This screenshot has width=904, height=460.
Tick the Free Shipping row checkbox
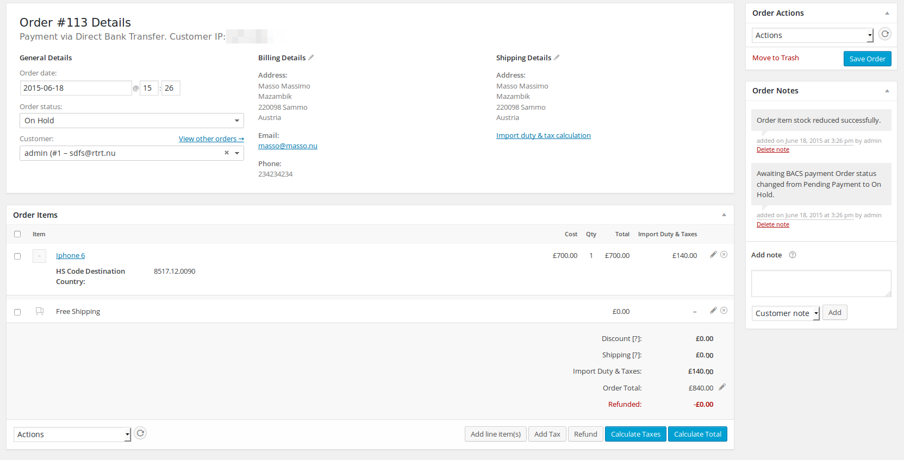pyautogui.click(x=17, y=312)
